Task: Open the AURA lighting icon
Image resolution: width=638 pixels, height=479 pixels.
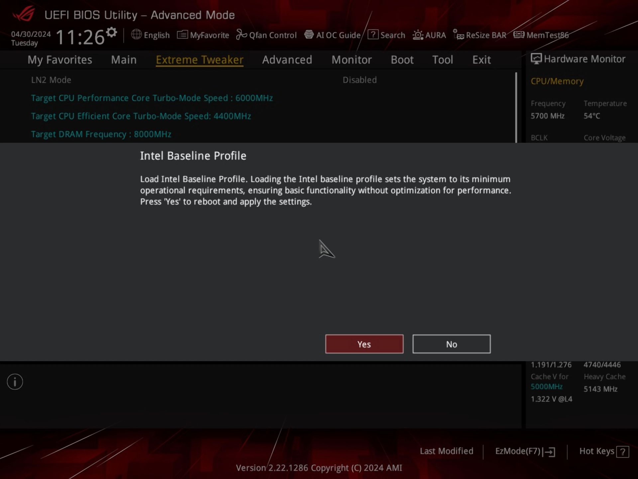Action: pyautogui.click(x=418, y=35)
